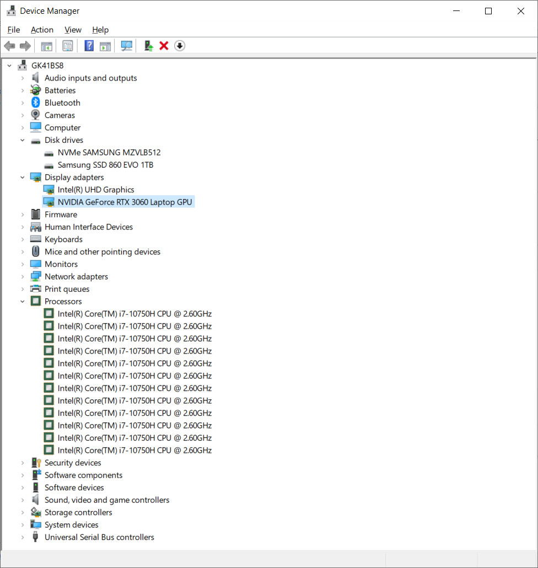538x568 pixels.
Task: Expand the Audio inputs and outputs node
Action: [x=23, y=78]
